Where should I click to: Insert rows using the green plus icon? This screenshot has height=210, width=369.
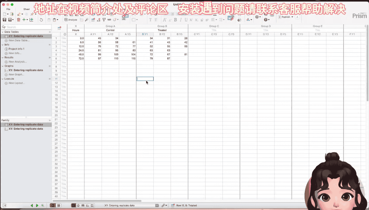pyautogui.click(x=24, y=20)
